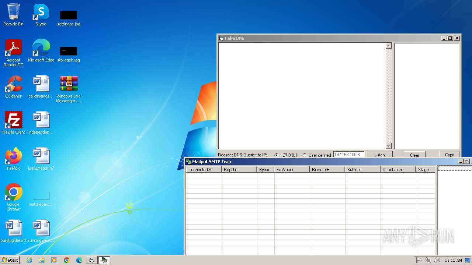Click the Fake DNS title bar icon

(221, 38)
